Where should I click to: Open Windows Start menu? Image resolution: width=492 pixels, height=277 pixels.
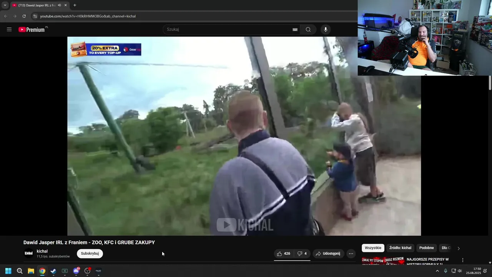click(x=8, y=271)
